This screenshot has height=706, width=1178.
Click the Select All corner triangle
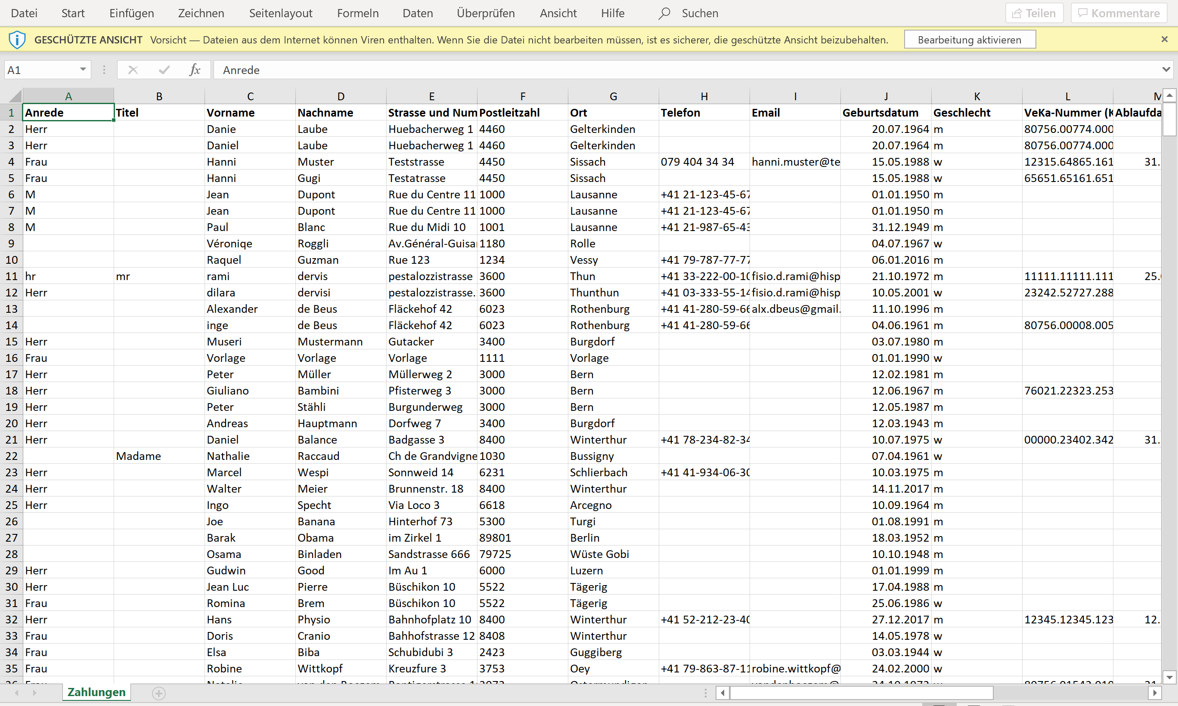14,96
